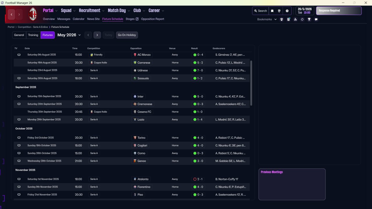Open the Calendar subtab
Screen dimensions: 372x209
tap(79, 19)
